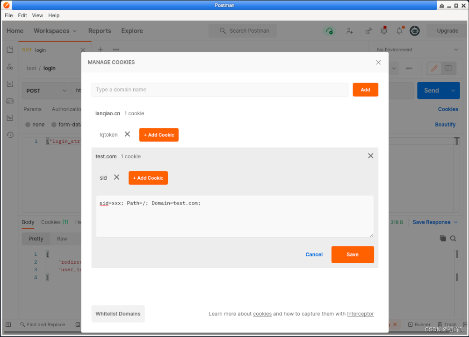Viewport: 469px width, 337px height.
Task: Add cookie under test.com
Action: pyautogui.click(x=148, y=178)
